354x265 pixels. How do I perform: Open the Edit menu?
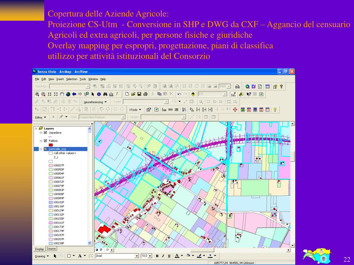pyautogui.click(x=44, y=79)
